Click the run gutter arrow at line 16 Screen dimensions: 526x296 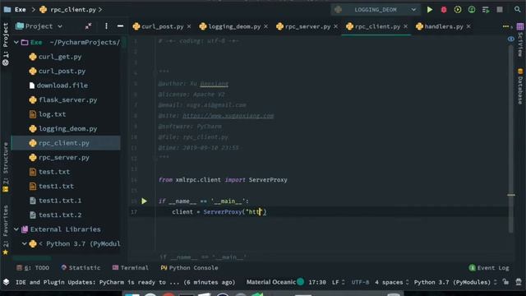145,201
